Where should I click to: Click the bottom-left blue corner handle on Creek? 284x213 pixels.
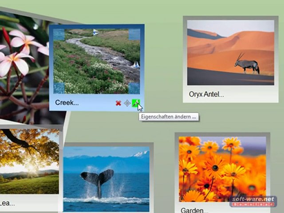(59, 88)
